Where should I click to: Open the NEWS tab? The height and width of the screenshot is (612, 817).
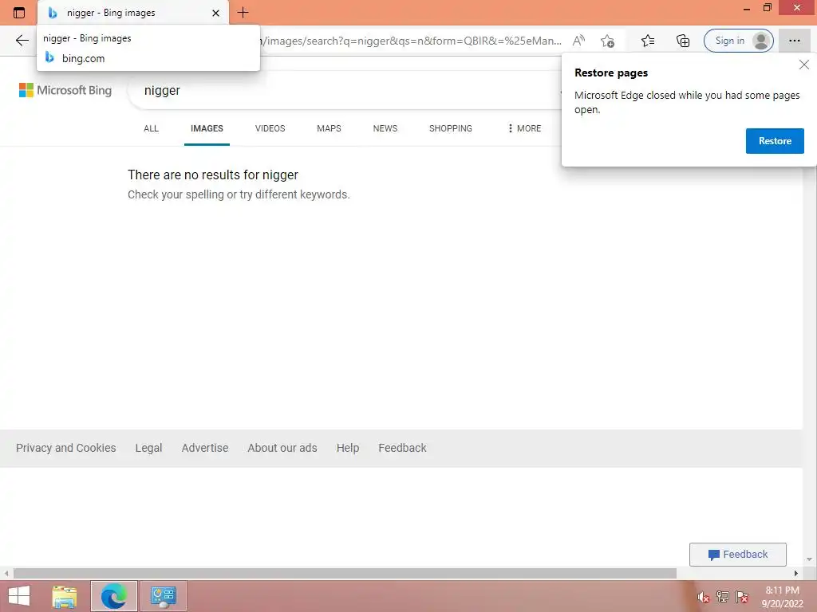[x=385, y=128]
